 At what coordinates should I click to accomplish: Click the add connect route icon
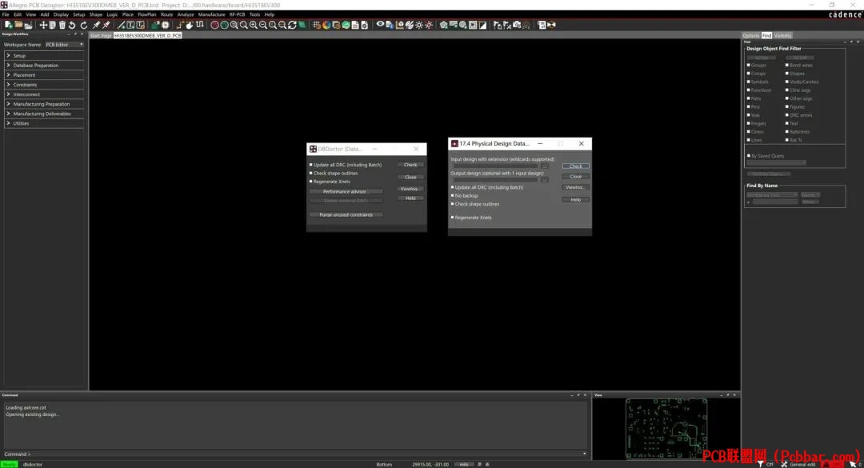[x=180, y=25]
